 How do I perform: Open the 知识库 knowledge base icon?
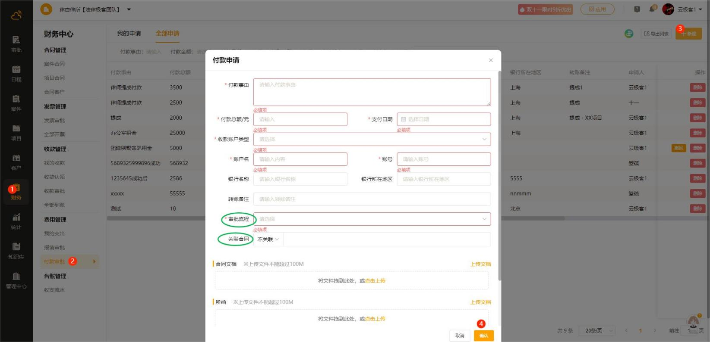tap(16, 250)
